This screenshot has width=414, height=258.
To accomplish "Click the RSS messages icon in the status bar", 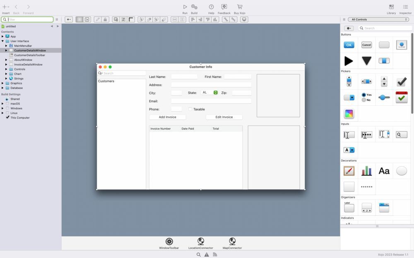I will [215, 255].
